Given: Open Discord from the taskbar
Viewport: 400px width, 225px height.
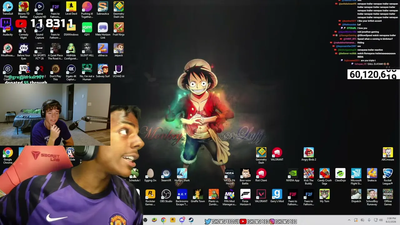Looking at the screenshot, I should click(182, 220).
